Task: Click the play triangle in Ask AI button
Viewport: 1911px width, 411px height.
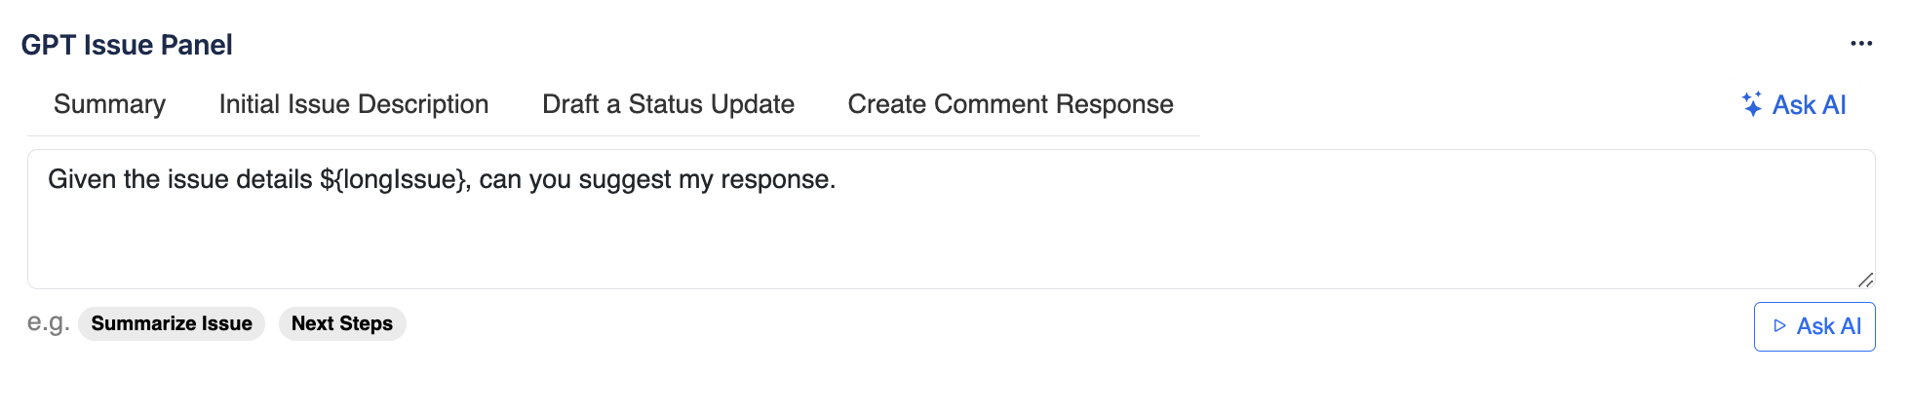Action: (x=1779, y=326)
